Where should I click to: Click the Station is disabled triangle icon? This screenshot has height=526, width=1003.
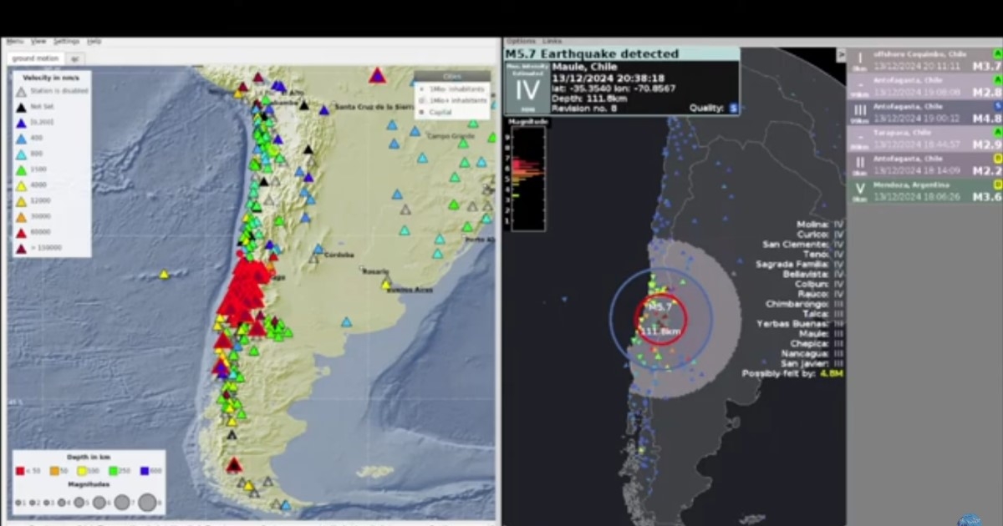pos(22,92)
